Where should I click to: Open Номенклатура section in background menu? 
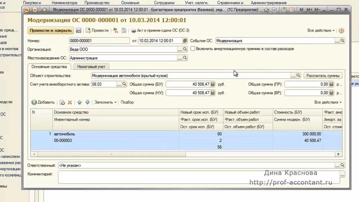[64, 3]
